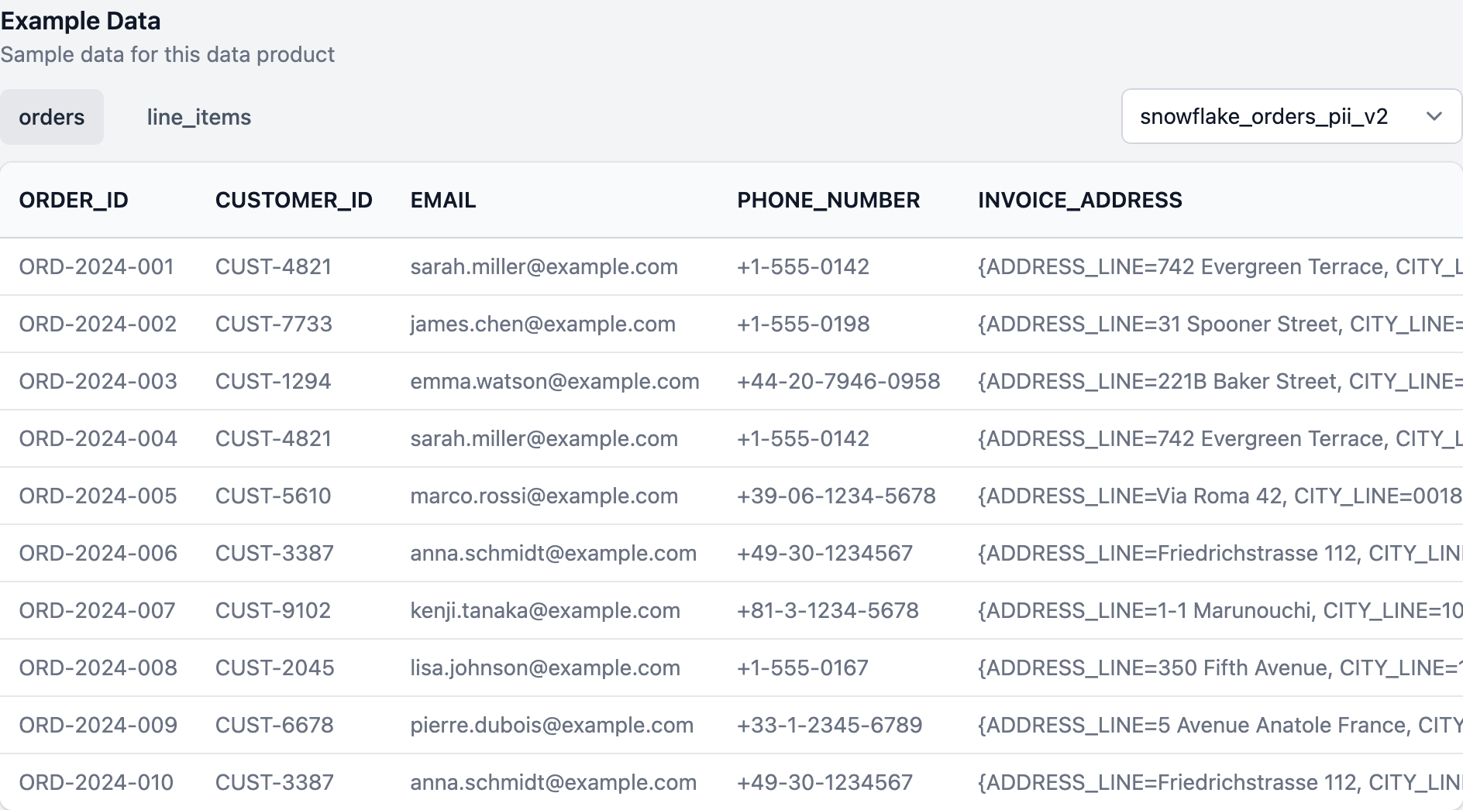Image resolution: width=1463 pixels, height=810 pixels.
Task: Click phone number +44-20-7946-0958
Action: [x=838, y=381]
